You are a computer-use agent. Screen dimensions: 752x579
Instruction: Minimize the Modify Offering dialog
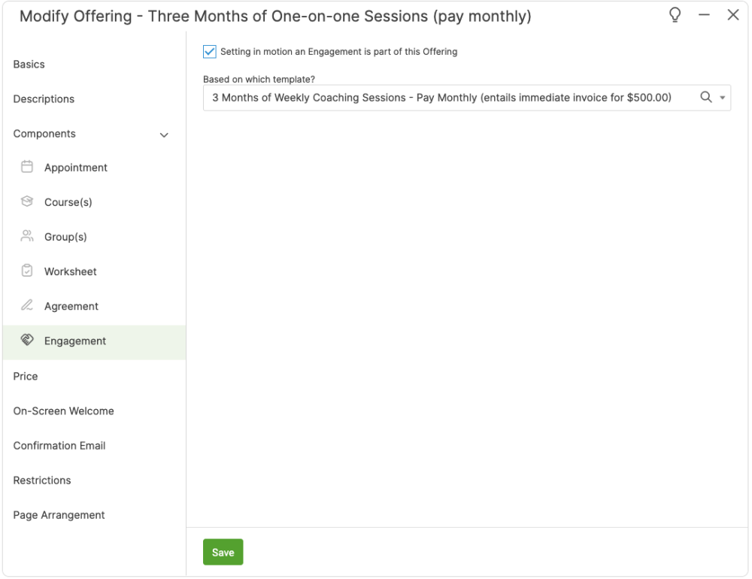coord(705,16)
